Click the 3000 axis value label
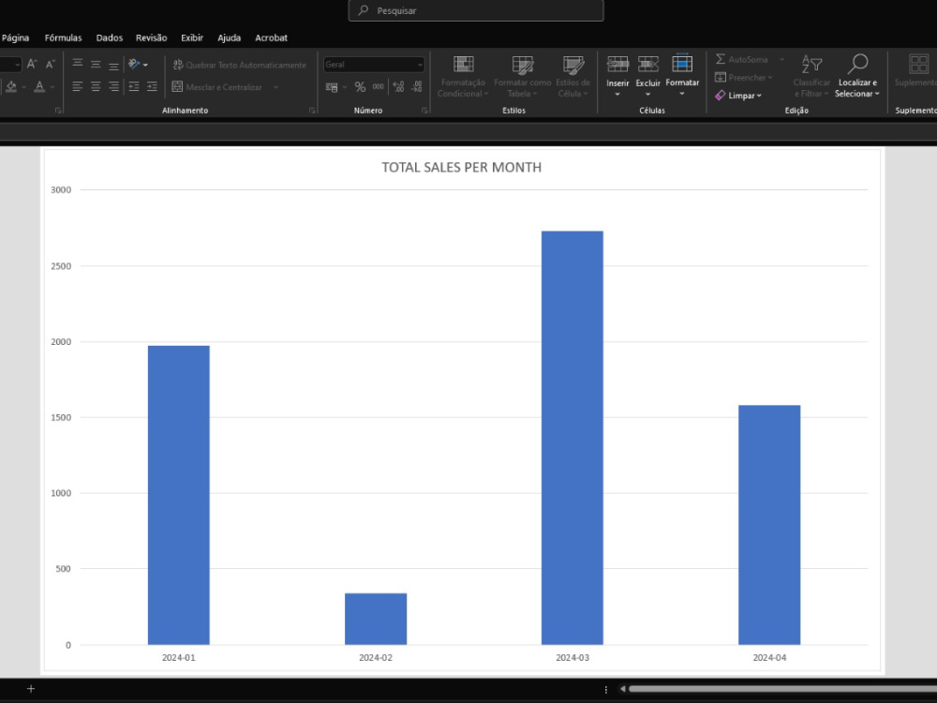 tap(61, 190)
